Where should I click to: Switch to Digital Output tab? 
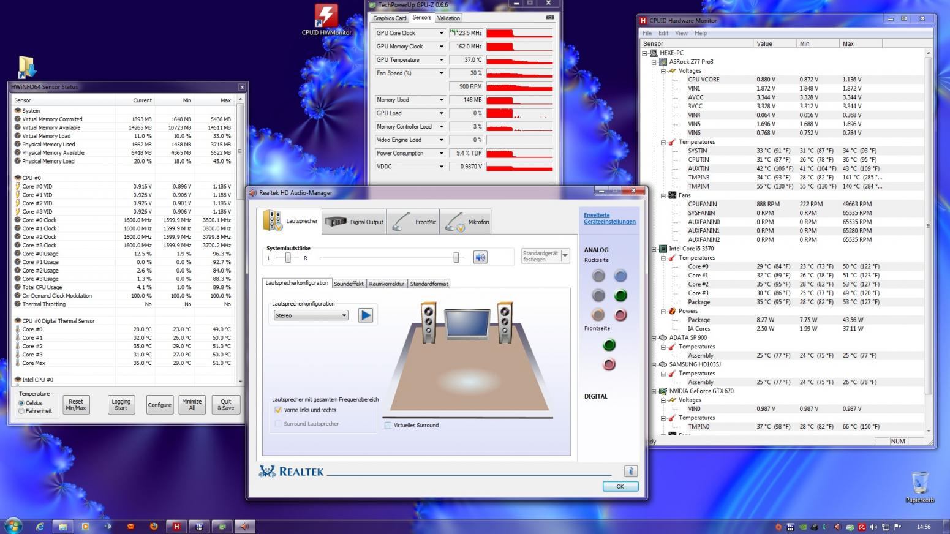[x=354, y=222]
